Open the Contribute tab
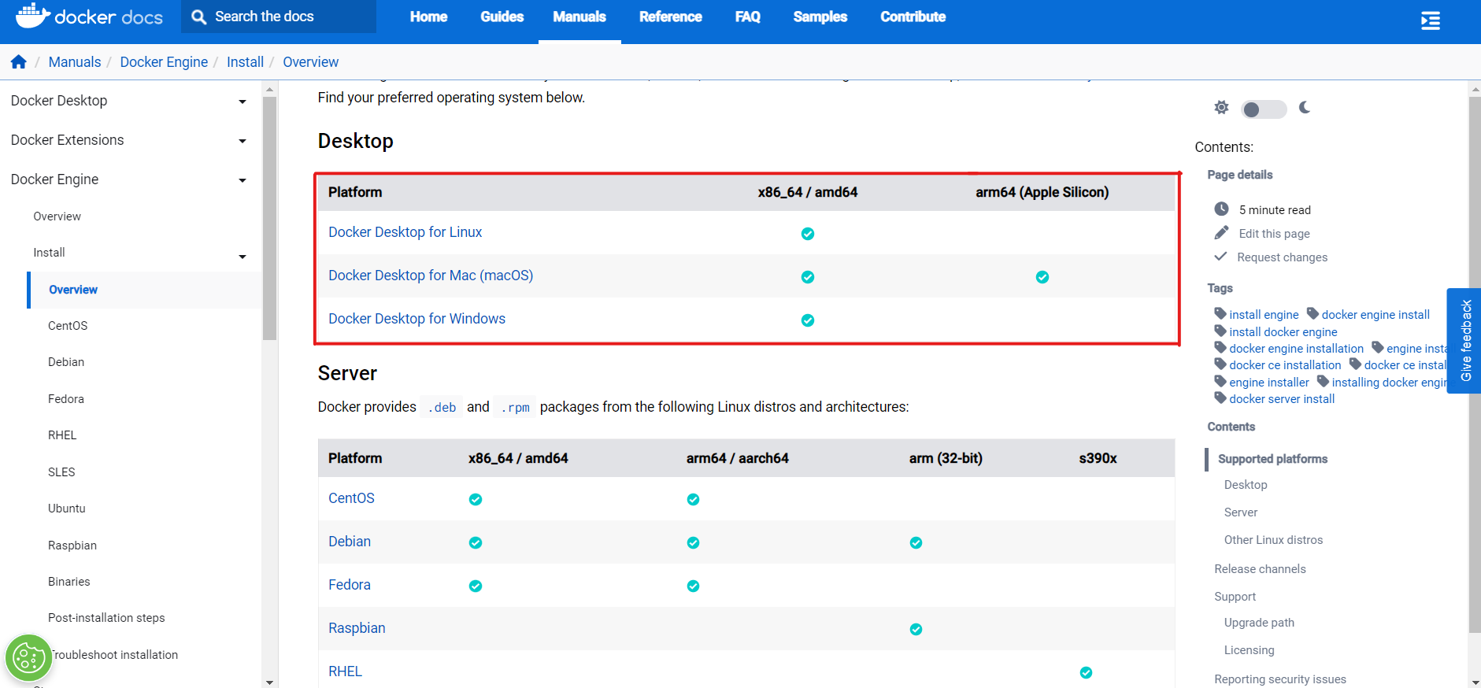 (913, 17)
